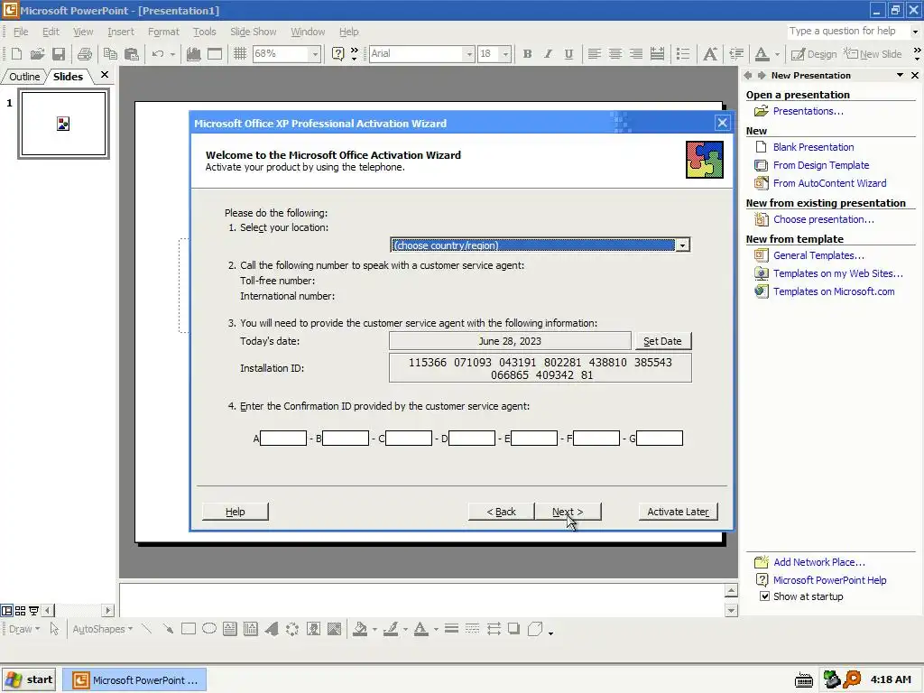This screenshot has height=693, width=924.
Task: Open the Slide Show menu
Action: 253,32
